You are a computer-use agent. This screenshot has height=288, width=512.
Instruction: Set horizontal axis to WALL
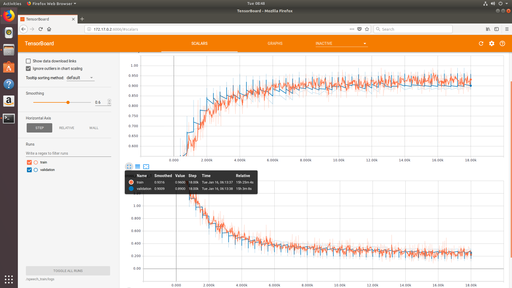coord(94,128)
